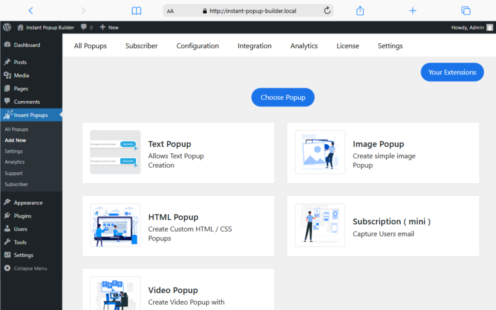Click the Your Extensions button

(x=452, y=72)
